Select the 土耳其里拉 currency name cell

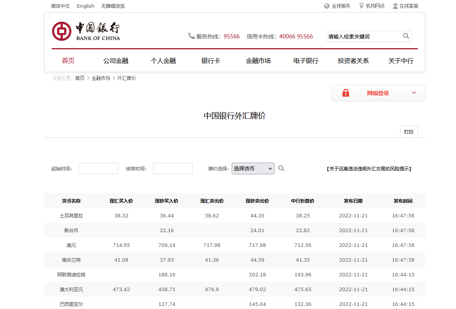click(x=71, y=216)
